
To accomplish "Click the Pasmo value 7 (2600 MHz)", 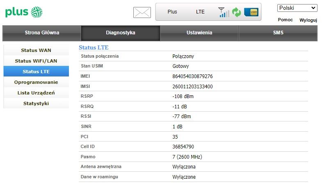I will pos(187,157).
